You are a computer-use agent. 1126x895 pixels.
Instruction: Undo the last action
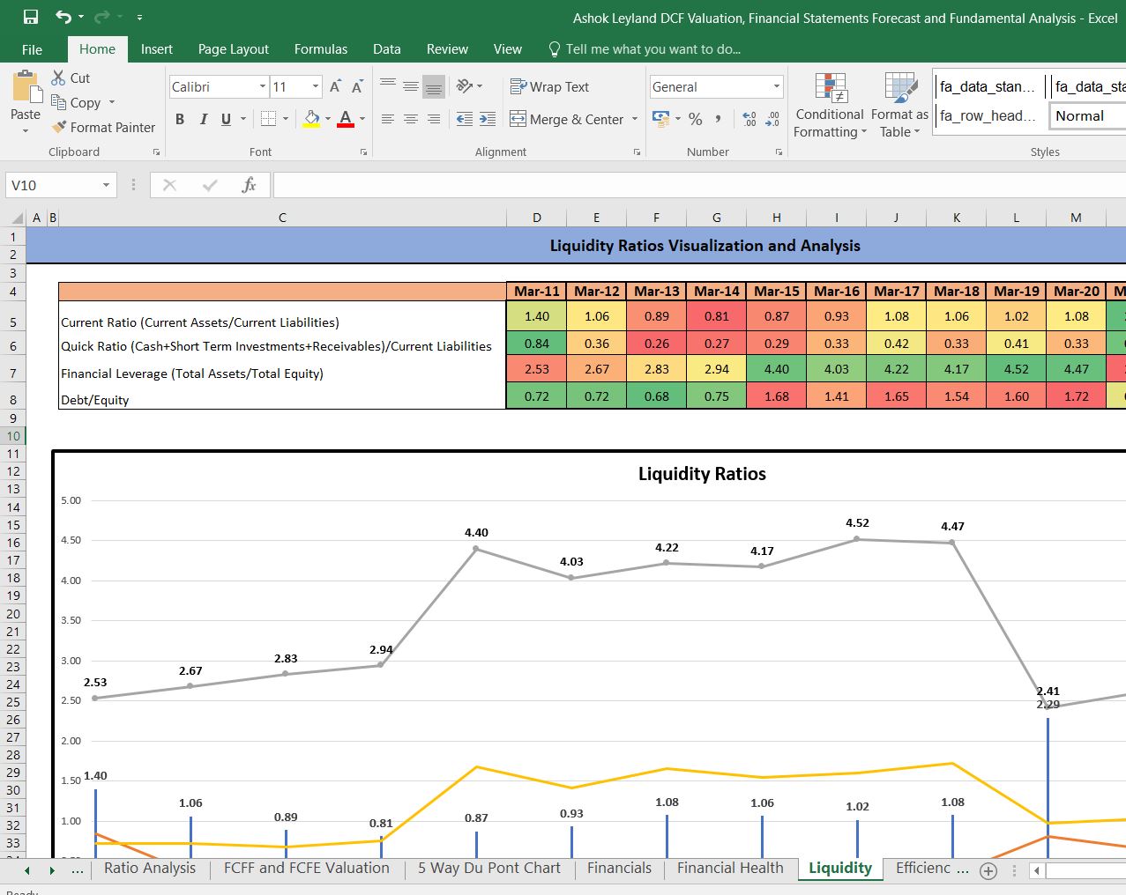[x=63, y=17]
